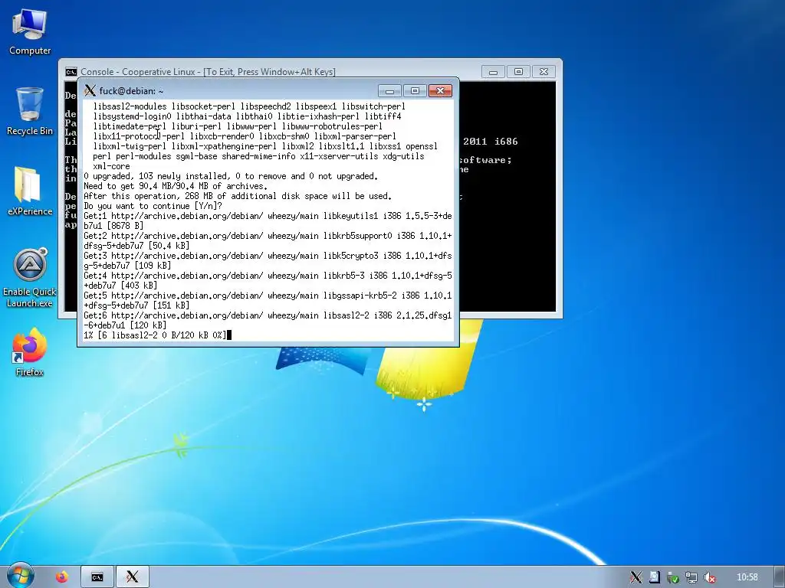Screen dimensions: 785x588
Task: Click the 'After this operation, 268 MB' line
Action: pyautogui.click(x=238, y=196)
